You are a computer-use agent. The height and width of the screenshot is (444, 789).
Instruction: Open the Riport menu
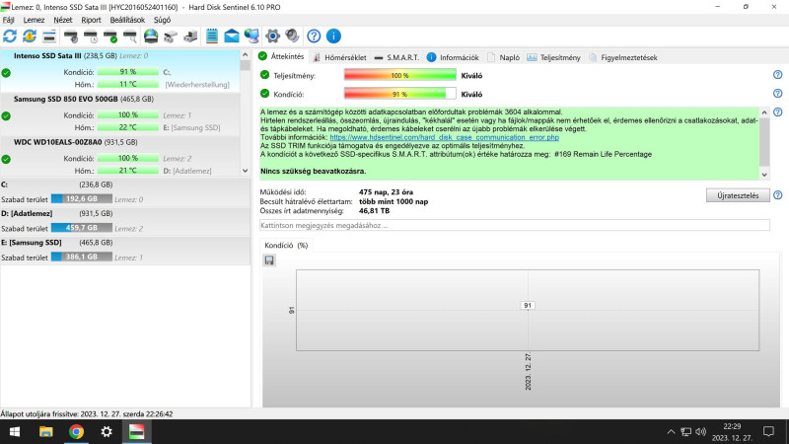91,20
